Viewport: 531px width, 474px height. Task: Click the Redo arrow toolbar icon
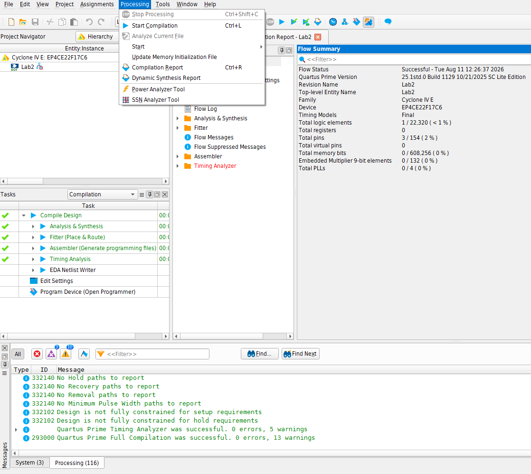coord(101,22)
